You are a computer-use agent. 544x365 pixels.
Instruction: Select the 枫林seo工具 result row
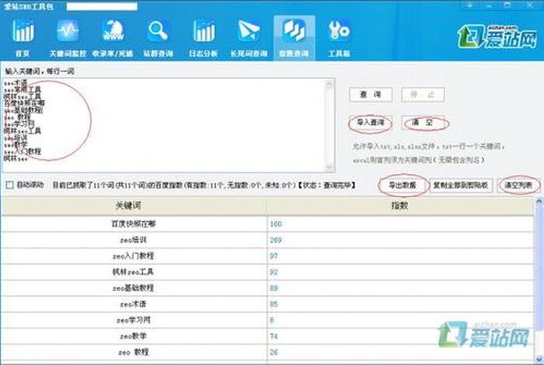click(267, 272)
